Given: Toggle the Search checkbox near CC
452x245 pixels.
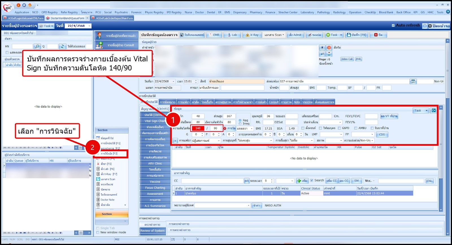Looking at the screenshot, I should click(x=312, y=181).
